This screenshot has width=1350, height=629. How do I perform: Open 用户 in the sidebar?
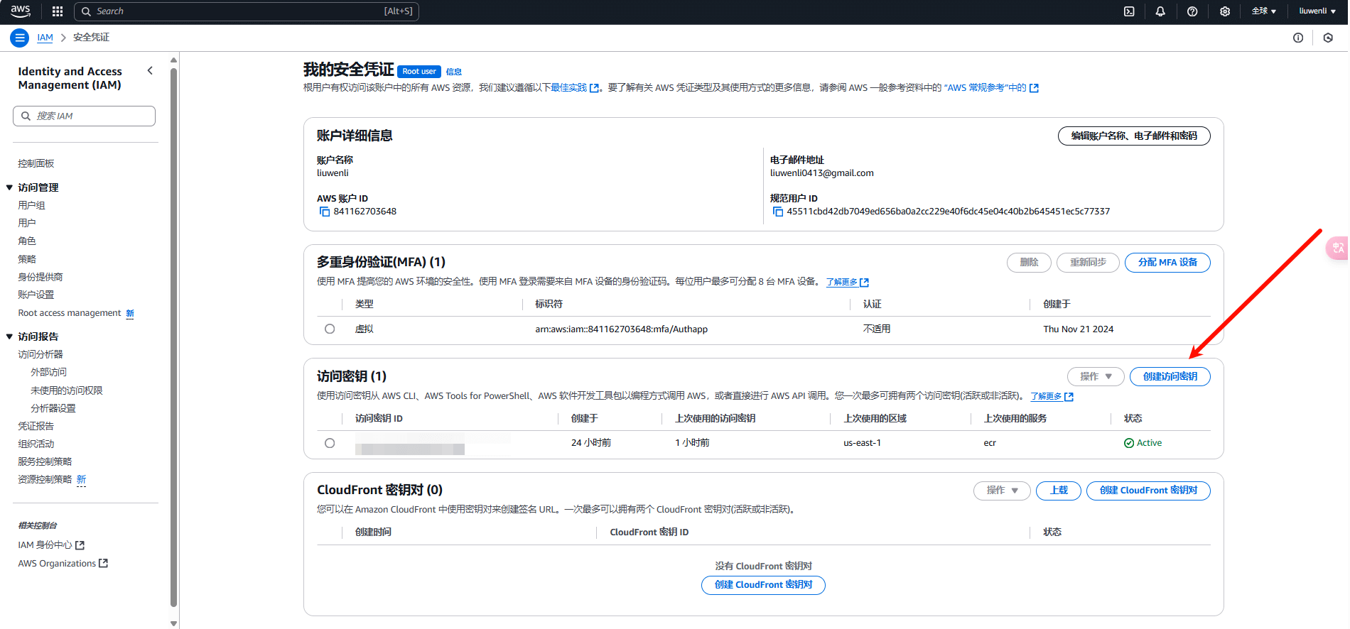(x=27, y=223)
